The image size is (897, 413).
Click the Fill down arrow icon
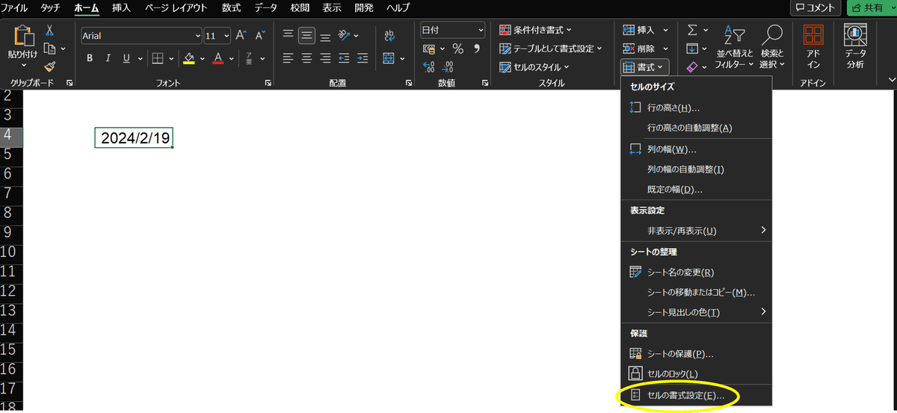pyautogui.click(x=692, y=49)
